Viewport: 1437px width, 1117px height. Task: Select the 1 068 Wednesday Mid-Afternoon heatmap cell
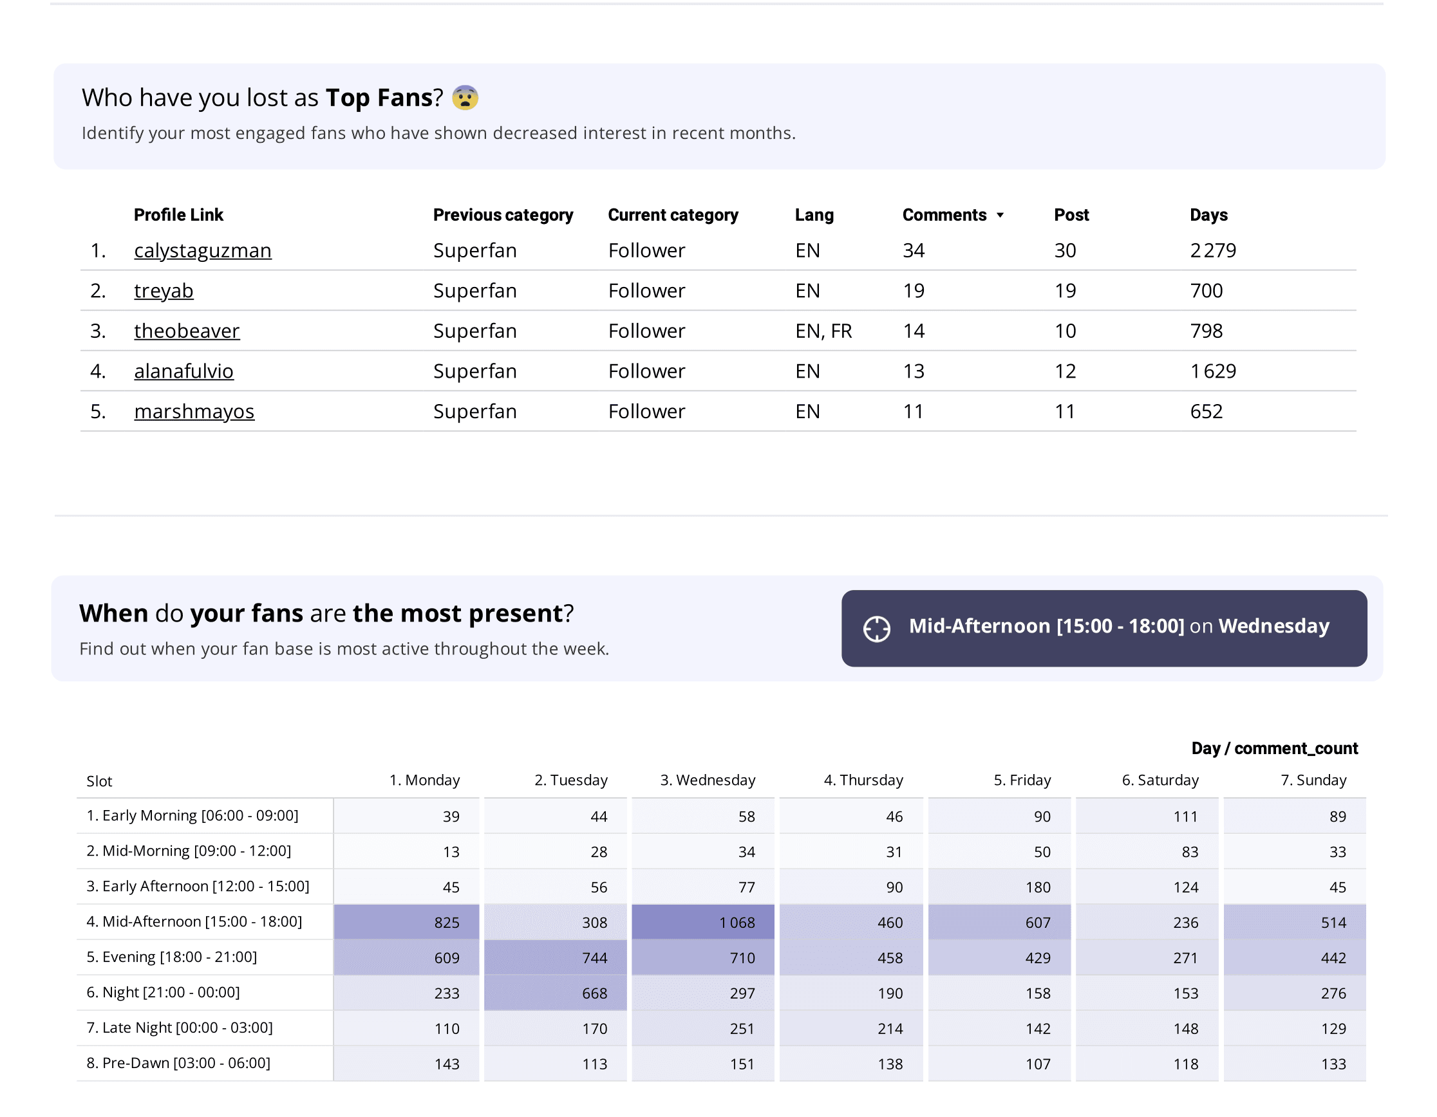(x=702, y=923)
